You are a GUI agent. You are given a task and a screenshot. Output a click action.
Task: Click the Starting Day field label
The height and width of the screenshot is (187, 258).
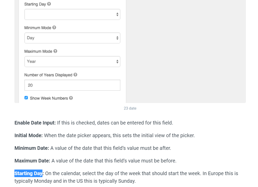point(35,4)
